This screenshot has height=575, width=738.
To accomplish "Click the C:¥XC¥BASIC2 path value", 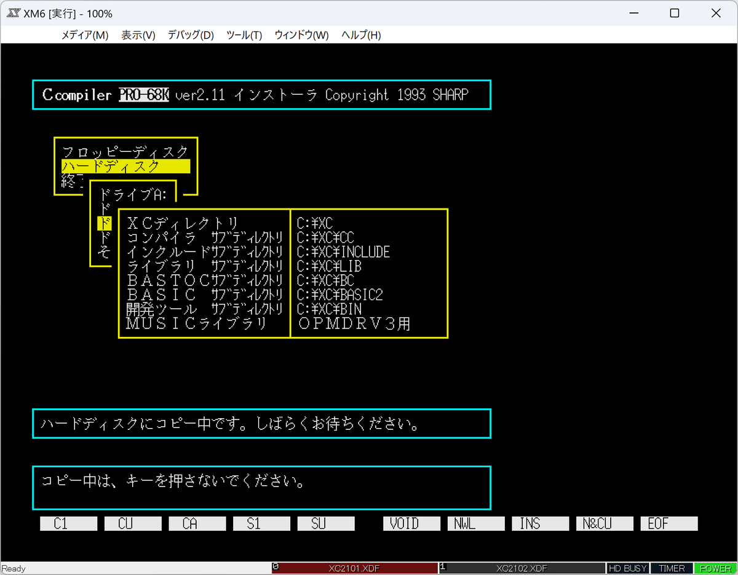I will 340,295.
